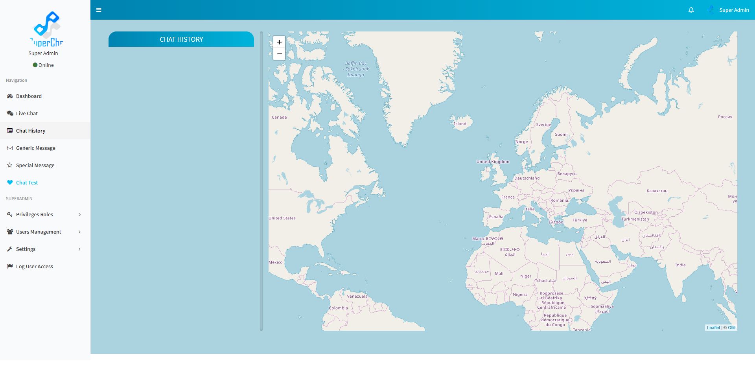Click the Settings wrench icon

point(10,249)
